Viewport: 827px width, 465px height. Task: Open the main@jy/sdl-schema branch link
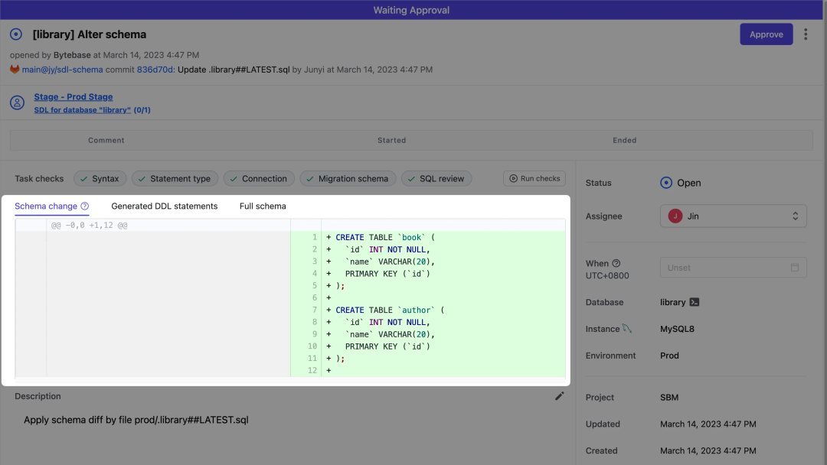tap(62, 70)
